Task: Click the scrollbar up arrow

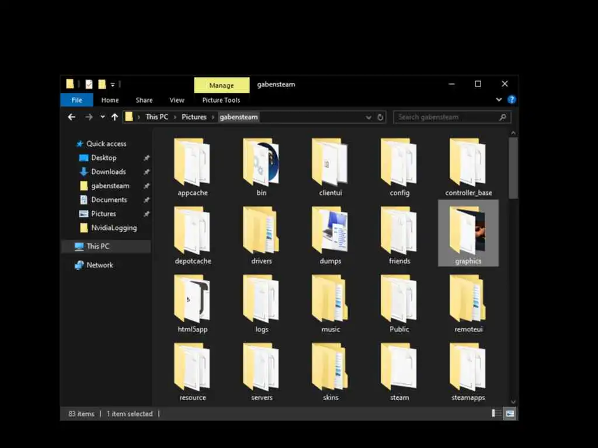Action: tap(513, 133)
